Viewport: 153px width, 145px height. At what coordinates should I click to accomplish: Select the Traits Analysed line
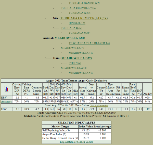tap(76, 113)
